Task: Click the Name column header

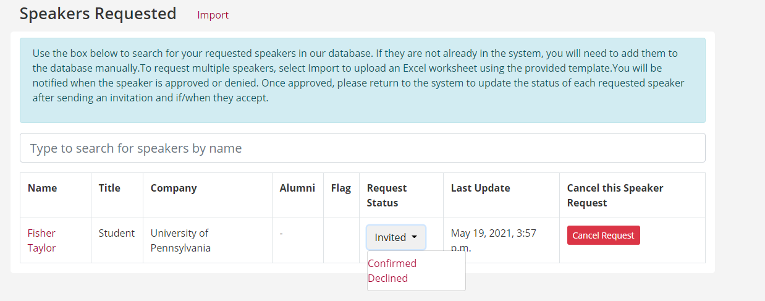Action: 42,188
